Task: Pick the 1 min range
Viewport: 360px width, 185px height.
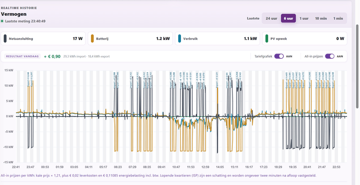Action: pos(338,18)
